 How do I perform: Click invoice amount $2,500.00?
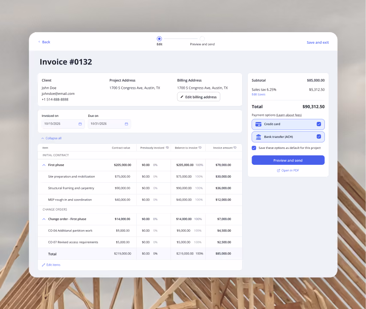point(224,242)
